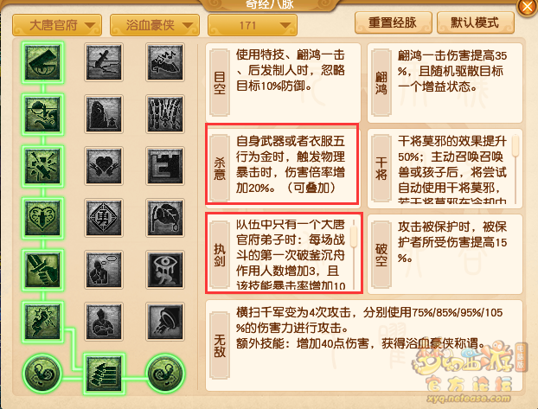Click the crying eye skill icon
Viewport: 538px width, 409px height.
[165, 270]
